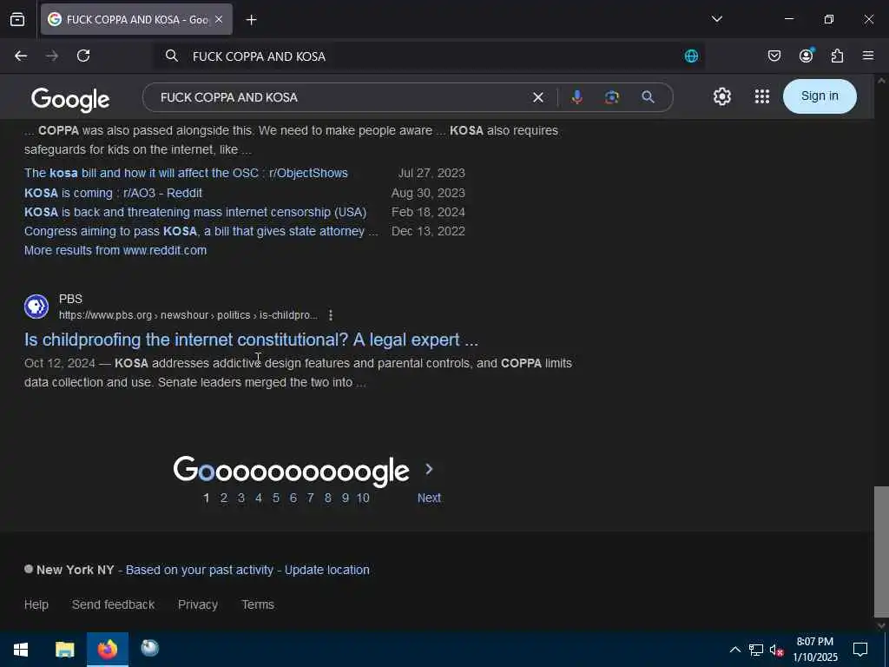This screenshot has height=667, width=889.
Task: Click the search magnifier in the address bar
Action: [x=171, y=56]
